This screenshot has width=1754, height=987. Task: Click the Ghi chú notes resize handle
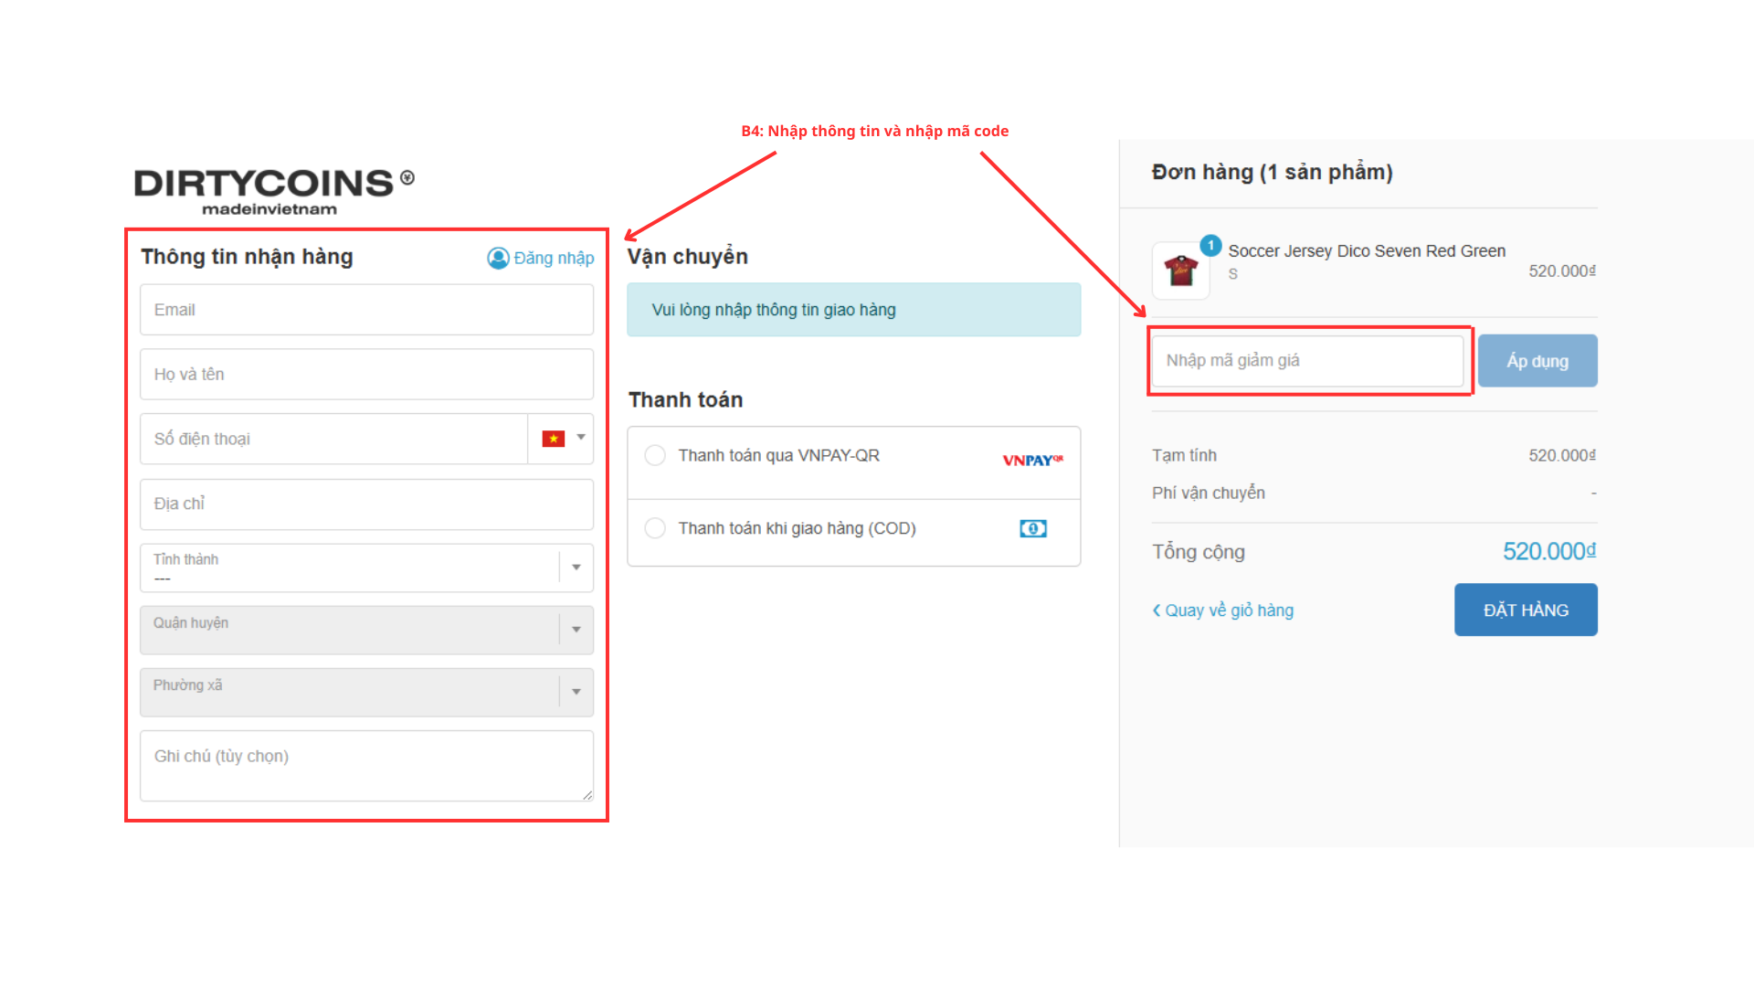tap(587, 795)
